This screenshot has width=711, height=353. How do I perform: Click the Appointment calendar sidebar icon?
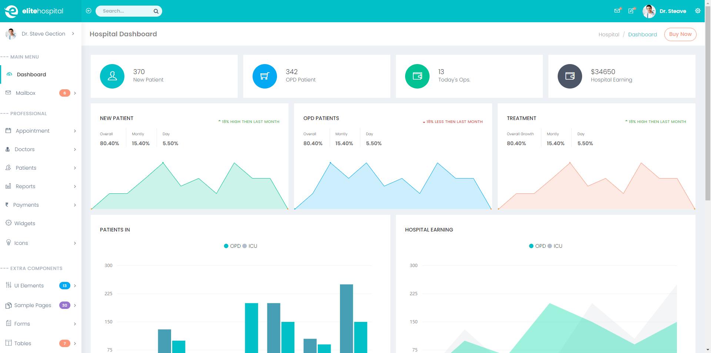coord(8,130)
